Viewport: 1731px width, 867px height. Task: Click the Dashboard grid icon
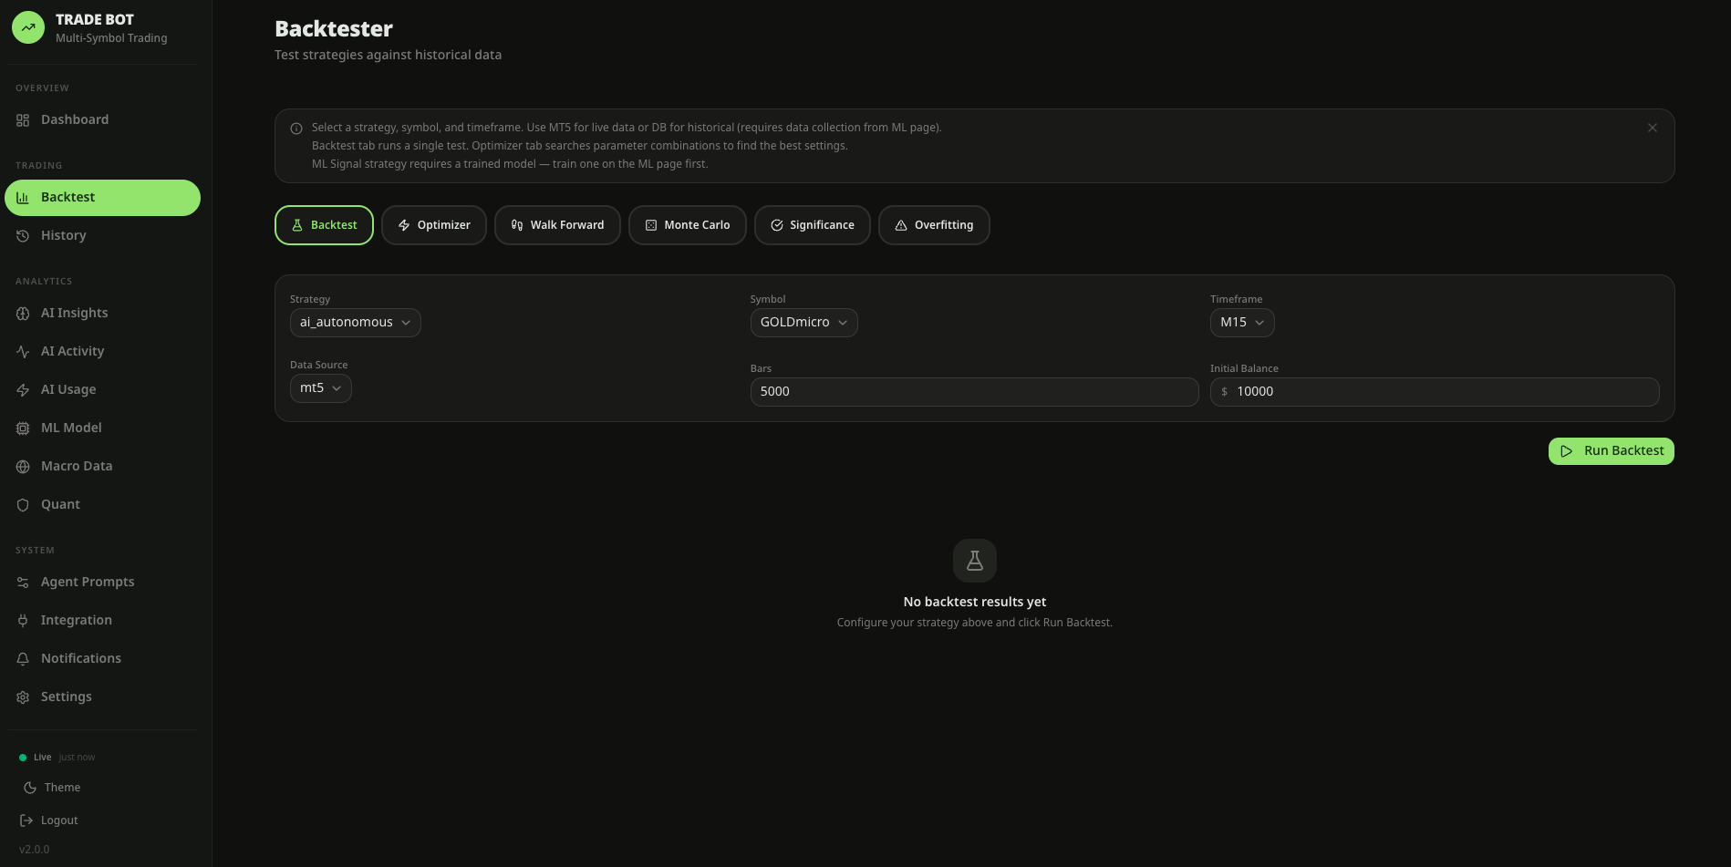click(x=23, y=120)
